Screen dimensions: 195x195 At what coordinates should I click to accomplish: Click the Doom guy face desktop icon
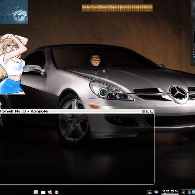[96, 61]
